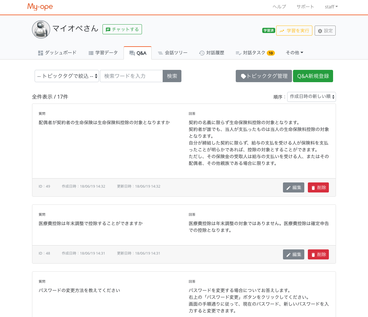Click the My-ope logo
Viewport: 368px width, 317px height.
tap(40, 7)
